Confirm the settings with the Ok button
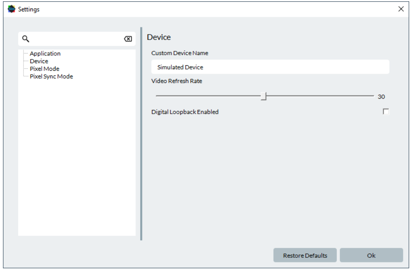Image resolution: width=413 pixels, height=270 pixels. (371, 255)
